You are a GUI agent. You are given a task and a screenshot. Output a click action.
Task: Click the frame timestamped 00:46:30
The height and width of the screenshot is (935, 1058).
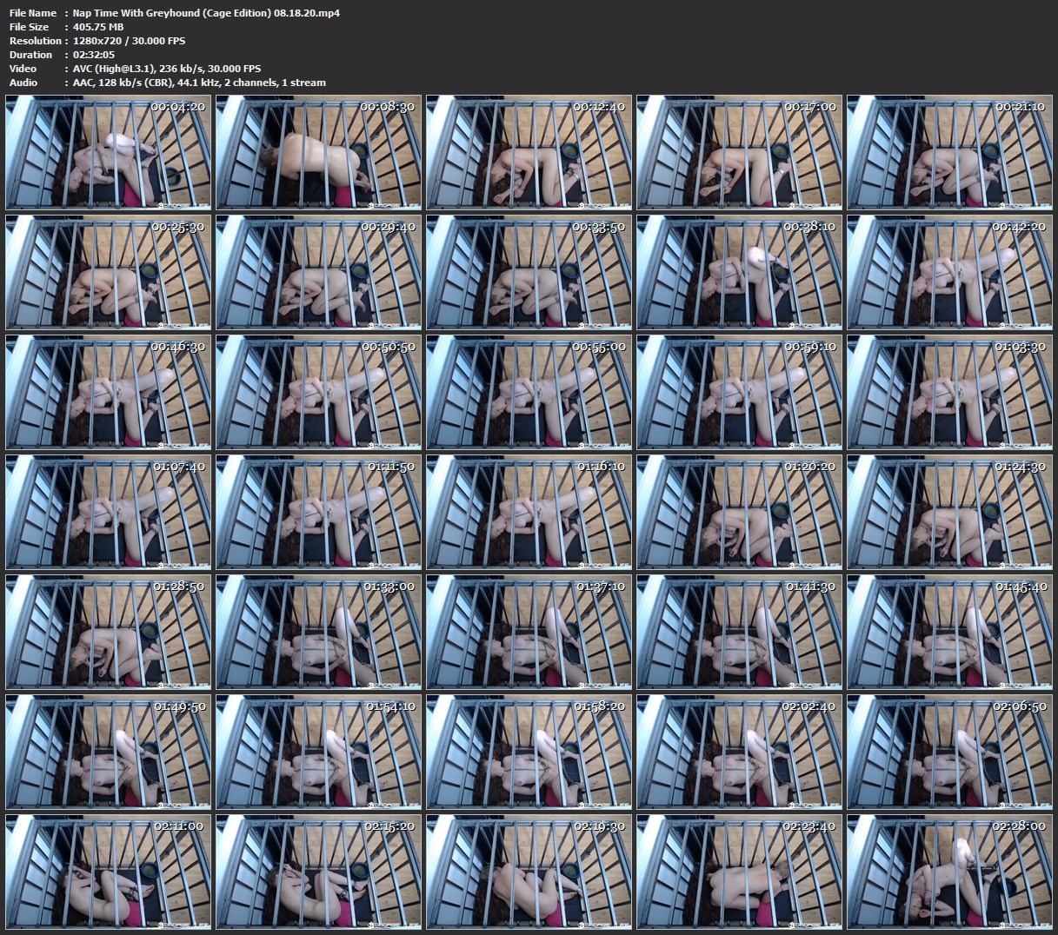pyautogui.click(x=109, y=393)
